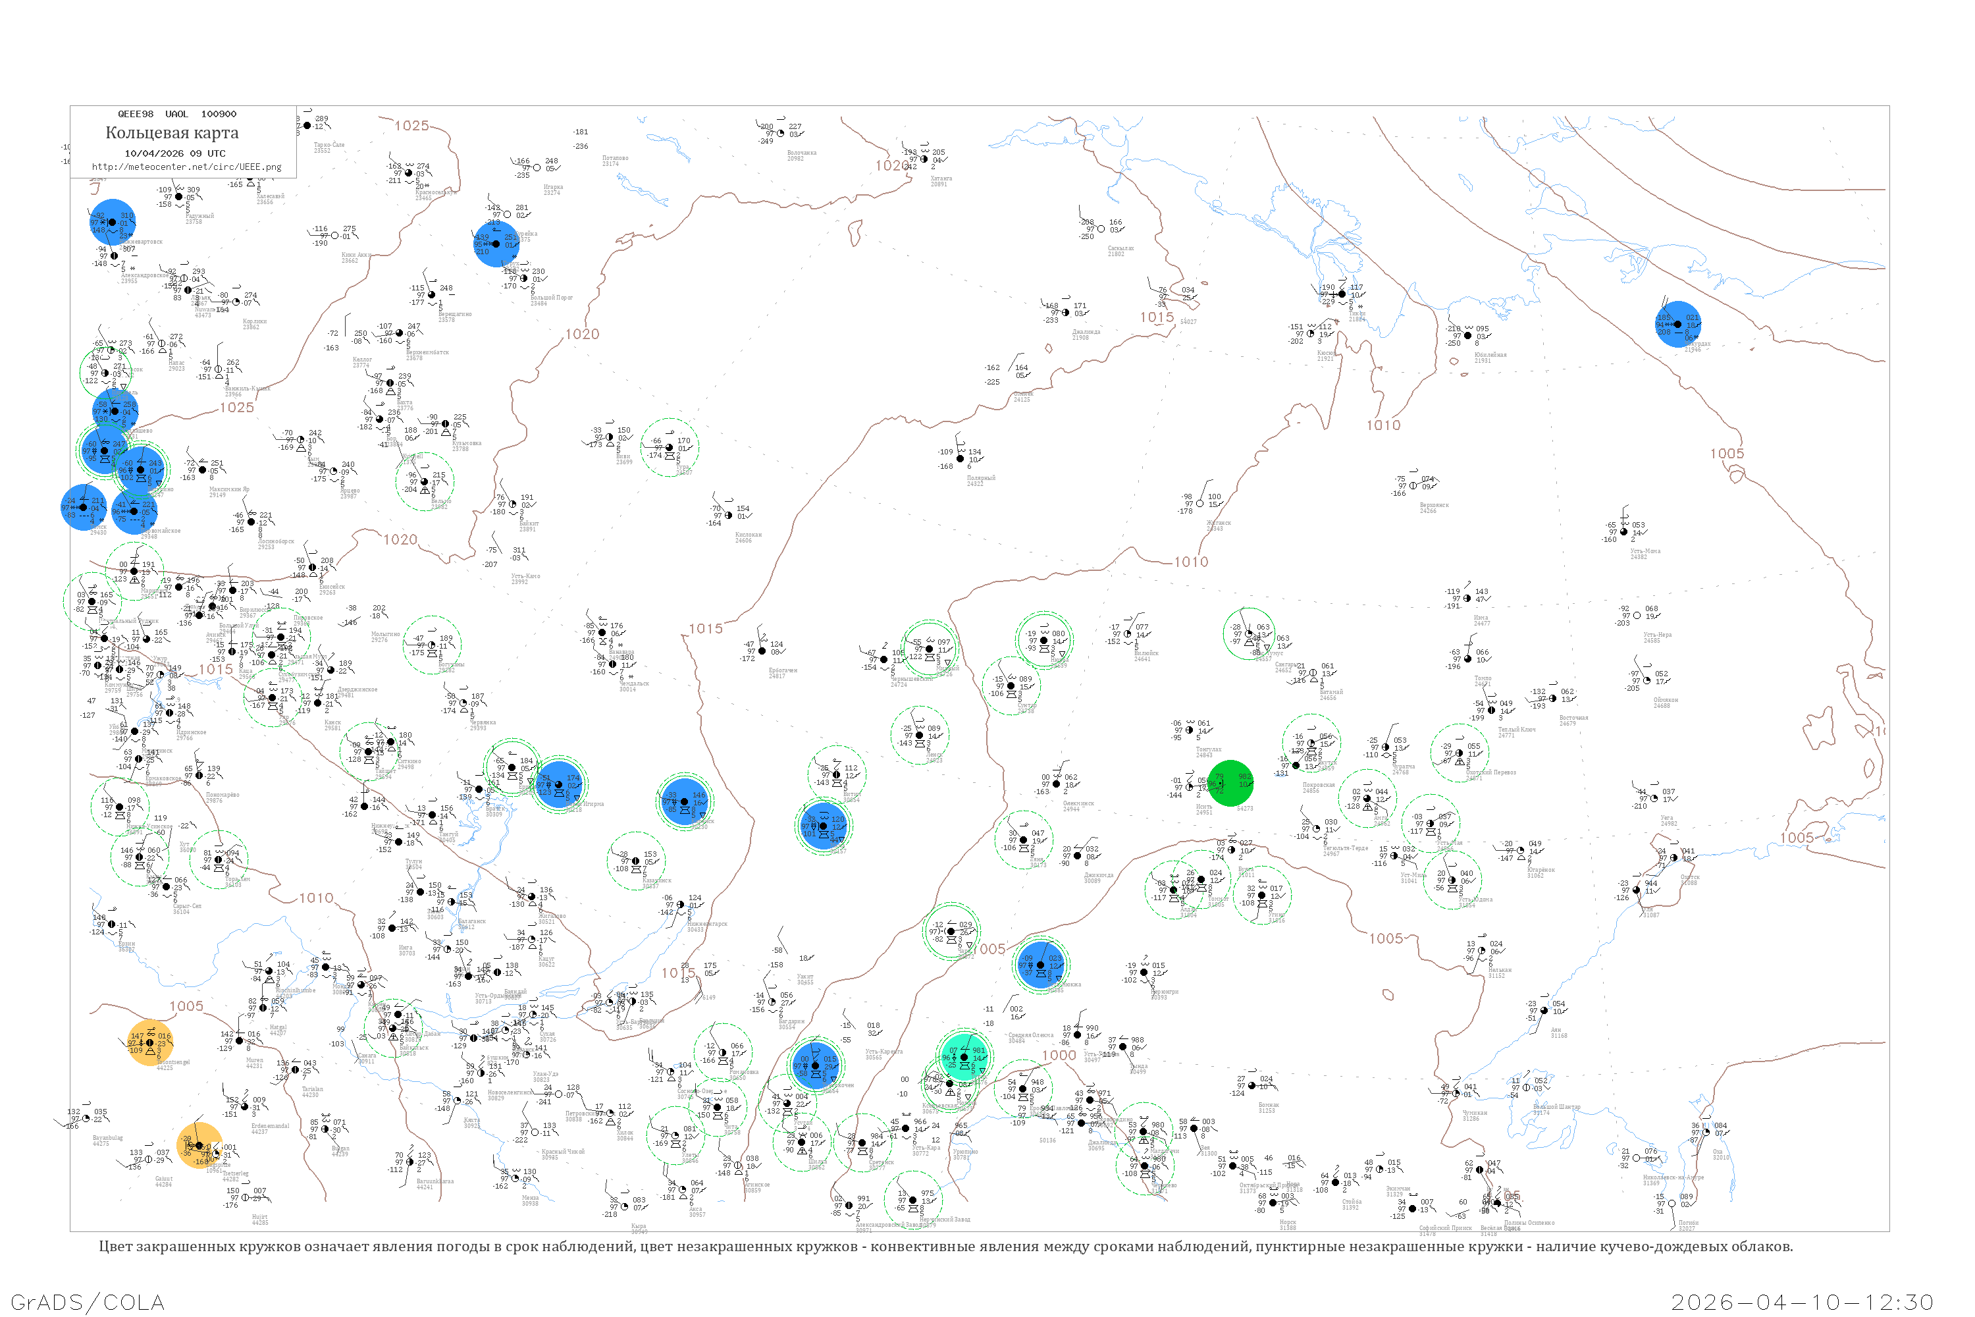Image resolution: width=1975 pixels, height=1317 pixels.
Task: Click the Кольцевая карта map title
Action: pyautogui.click(x=172, y=133)
